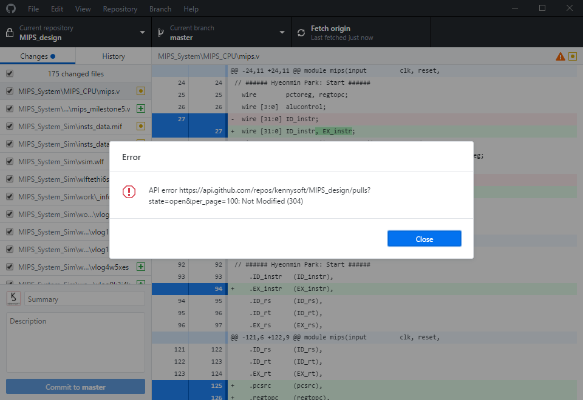Click the Commit to master button
583x400 pixels.
click(x=75, y=386)
